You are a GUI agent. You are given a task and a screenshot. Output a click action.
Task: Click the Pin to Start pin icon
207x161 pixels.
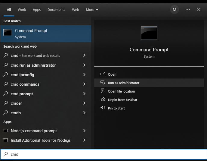[103, 108]
